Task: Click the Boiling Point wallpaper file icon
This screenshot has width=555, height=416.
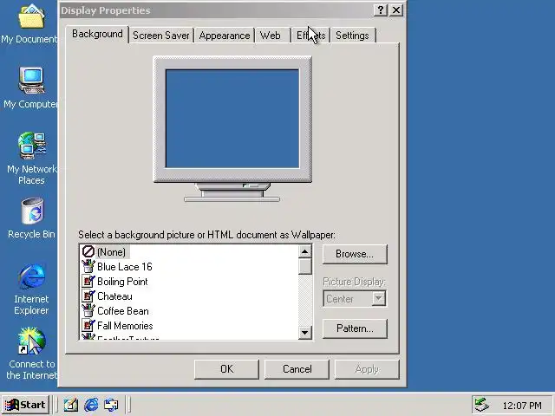Action: 88,281
